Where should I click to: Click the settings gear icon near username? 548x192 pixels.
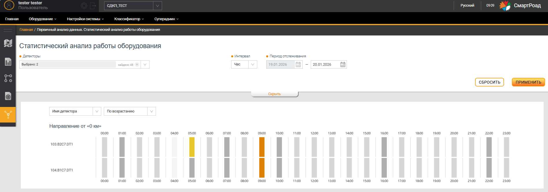click(84, 6)
